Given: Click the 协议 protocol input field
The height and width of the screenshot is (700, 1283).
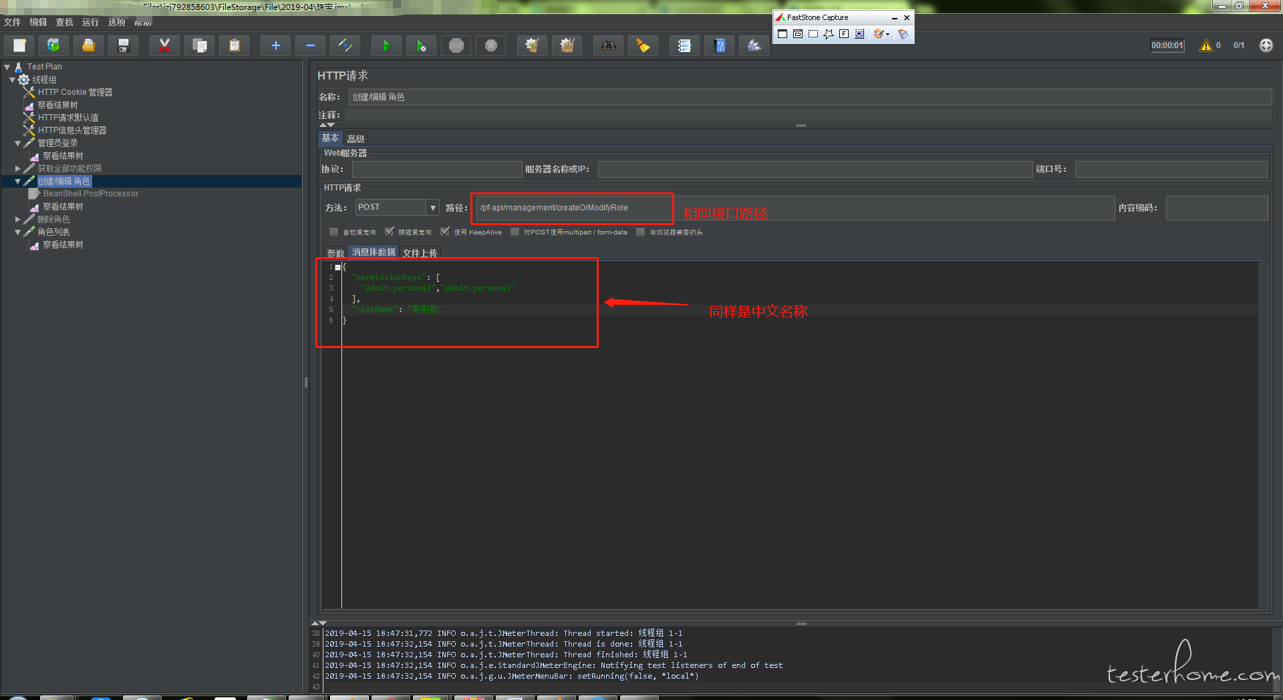Looking at the screenshot, I should tap(437, 169).
